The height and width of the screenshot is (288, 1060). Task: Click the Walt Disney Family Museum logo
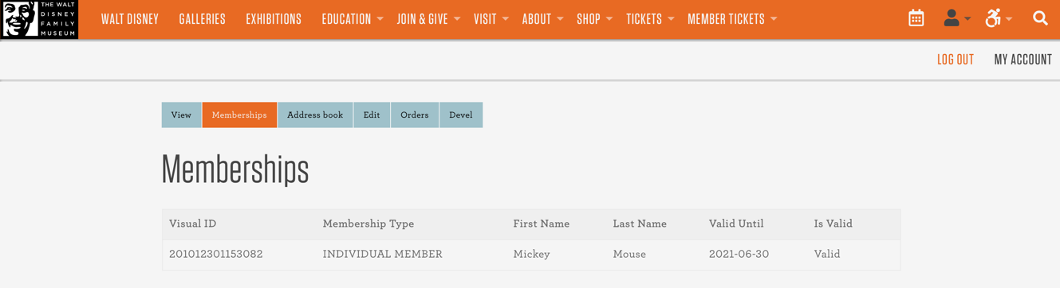(x=39, y=19)
